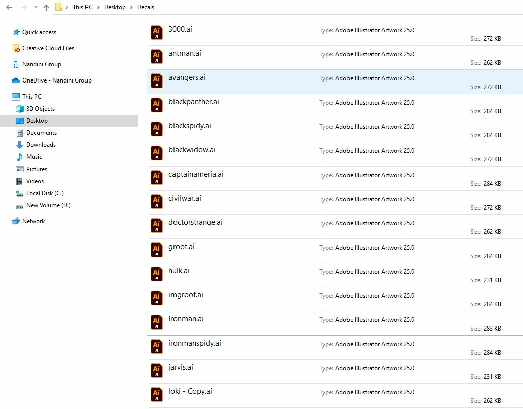The image size is (523, 409).
Task: Click Illustrator icon of blackwidow.ai
Action: pos(157,153)
